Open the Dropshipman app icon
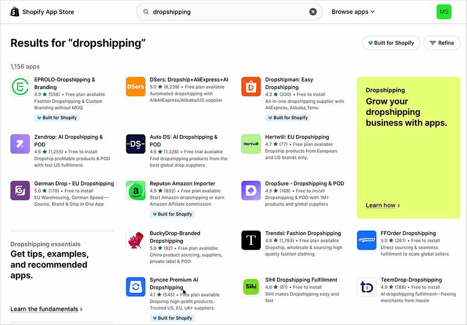 pyautogui.click(x=251, y=87)
